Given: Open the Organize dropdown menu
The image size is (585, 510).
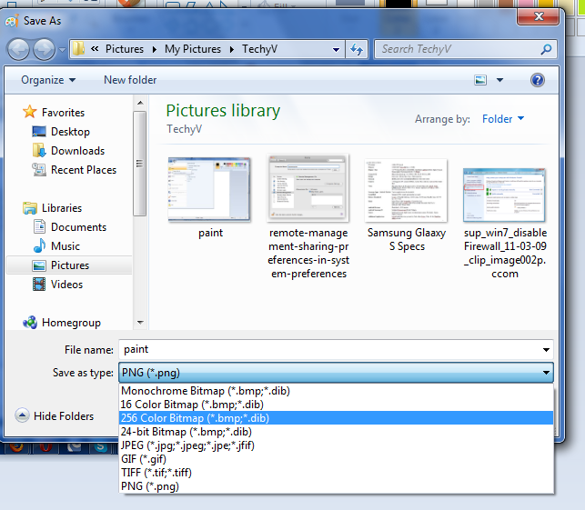Looking at the screenshot, I should point(48,80).
